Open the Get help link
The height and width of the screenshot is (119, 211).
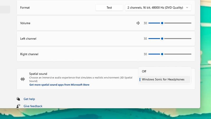[29, 99]
